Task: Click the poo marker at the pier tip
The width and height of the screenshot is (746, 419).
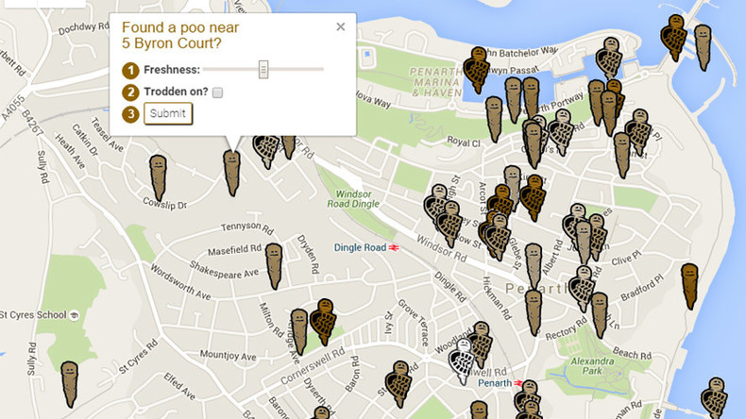Action: click(x=703, y=48)
